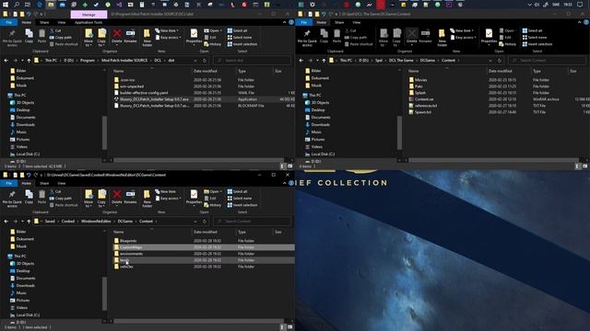Open the Manage tab in dist window
The height and width of the screenshot is (331, 590).
(x=88, y=15)
